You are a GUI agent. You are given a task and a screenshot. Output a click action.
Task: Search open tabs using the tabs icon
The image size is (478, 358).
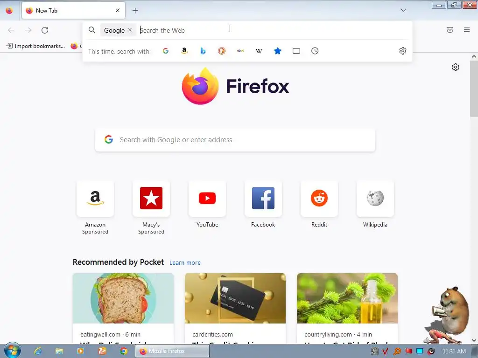point(296,51)
